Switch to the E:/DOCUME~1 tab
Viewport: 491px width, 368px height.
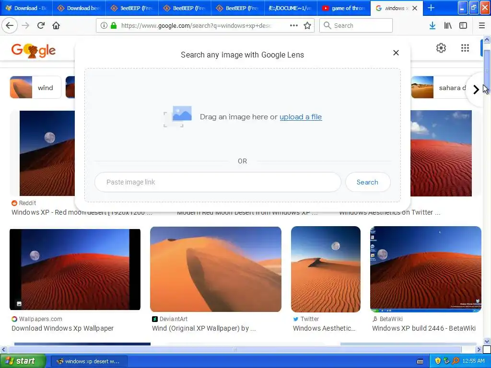[x=291, y=8]
